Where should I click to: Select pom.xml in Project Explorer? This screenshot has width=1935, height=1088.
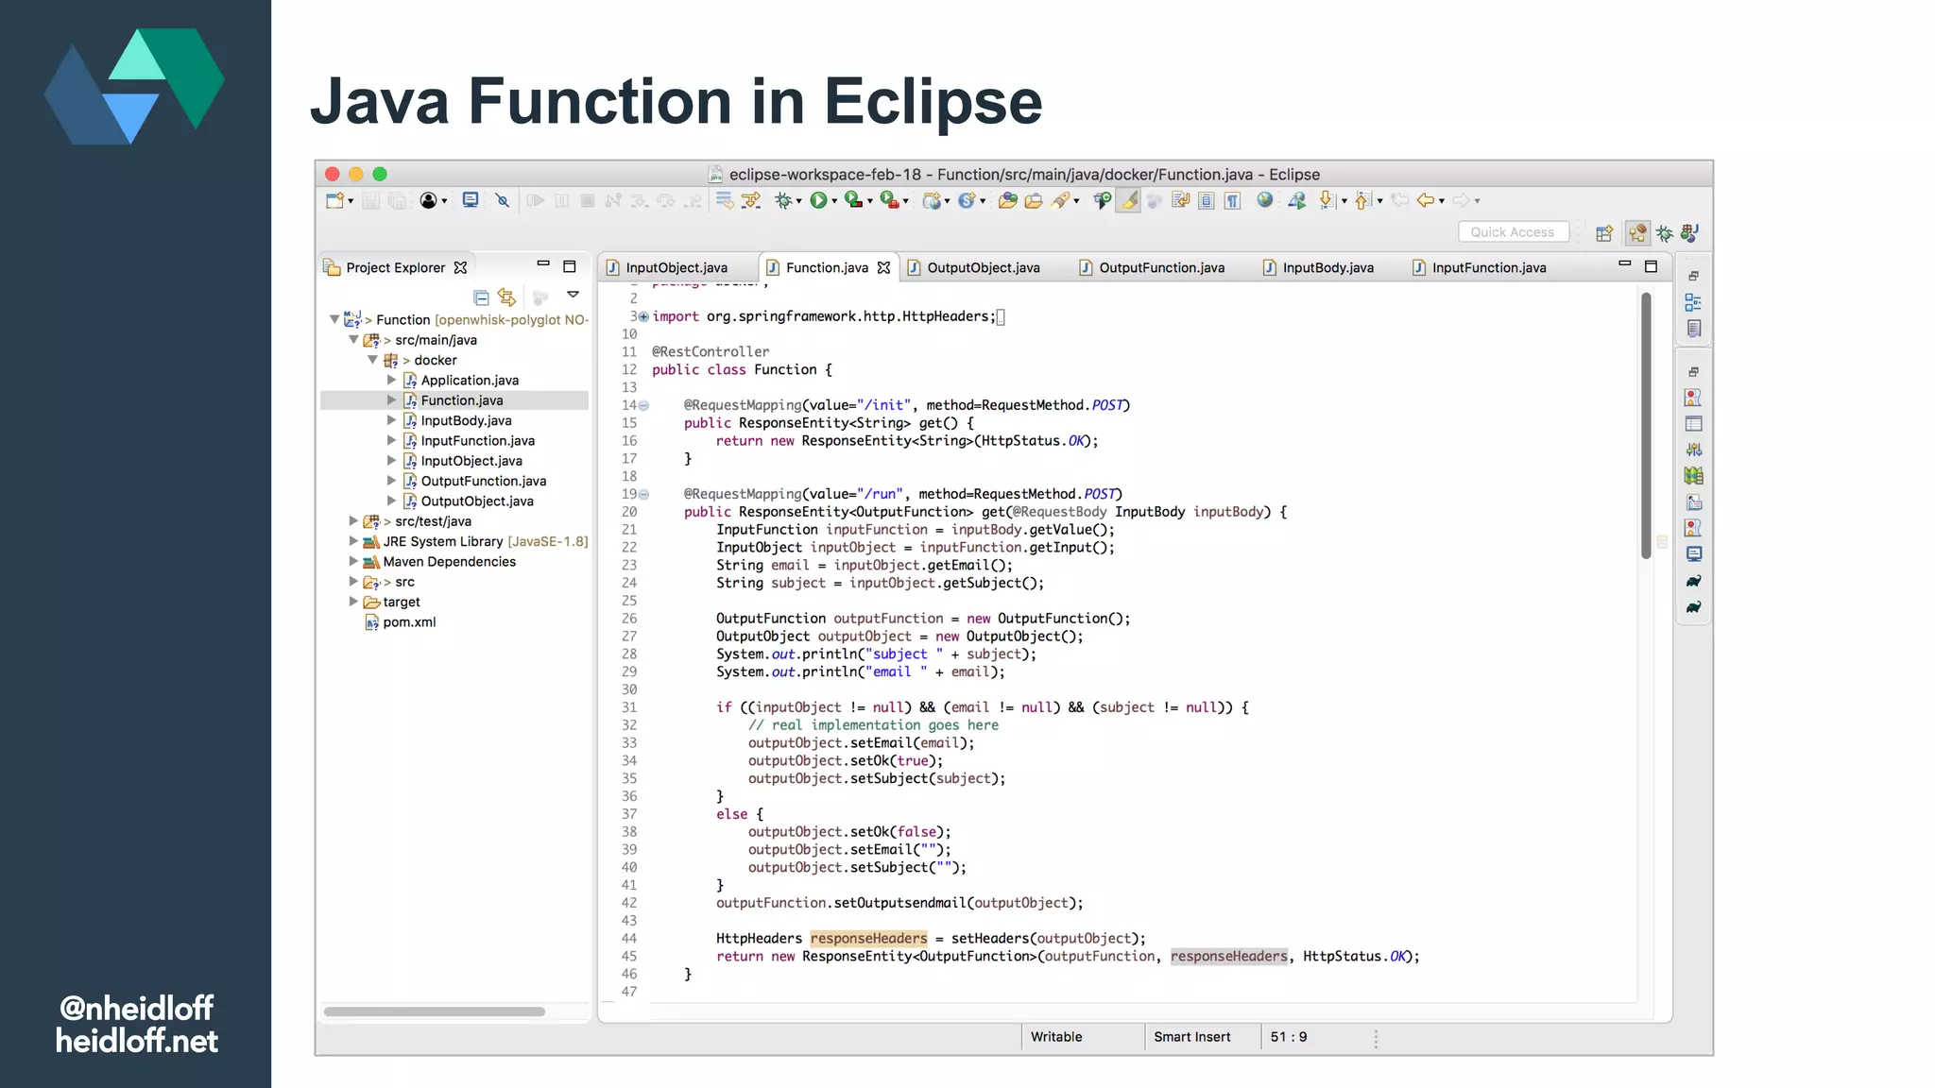pos(409,621)
